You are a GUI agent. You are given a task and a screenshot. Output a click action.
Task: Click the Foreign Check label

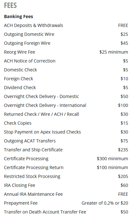(x=18, y=79)
